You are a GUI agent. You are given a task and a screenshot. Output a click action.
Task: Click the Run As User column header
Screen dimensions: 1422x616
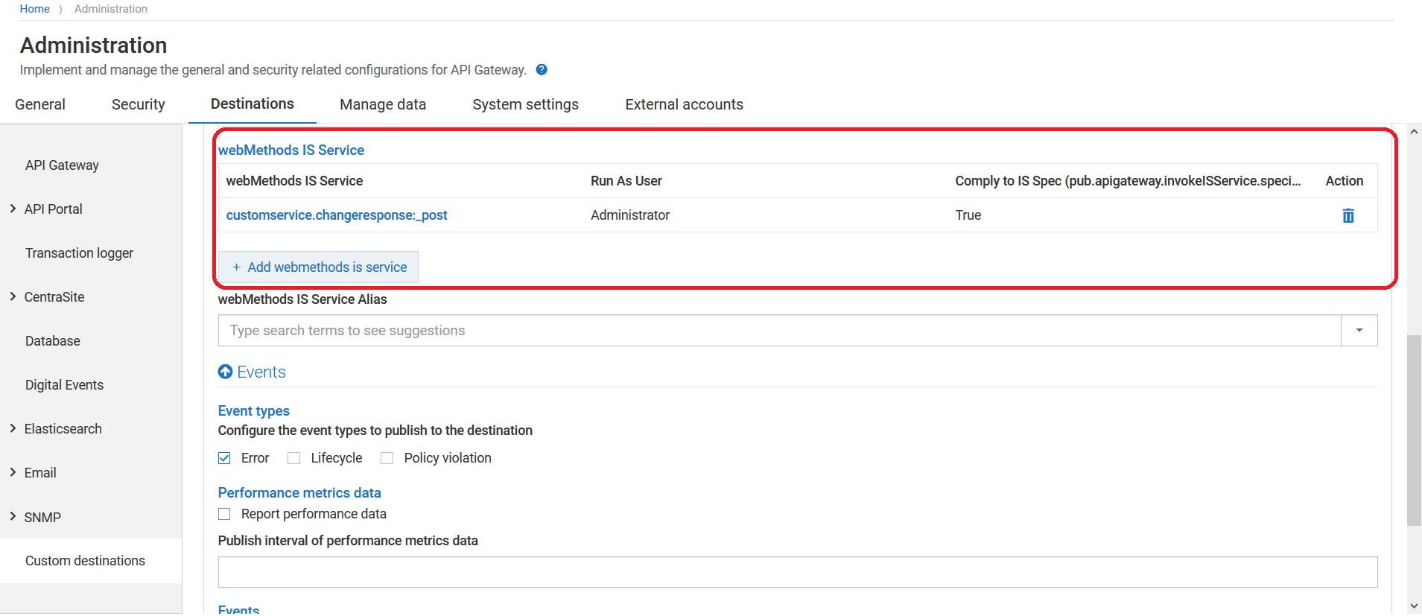point(626,181)
